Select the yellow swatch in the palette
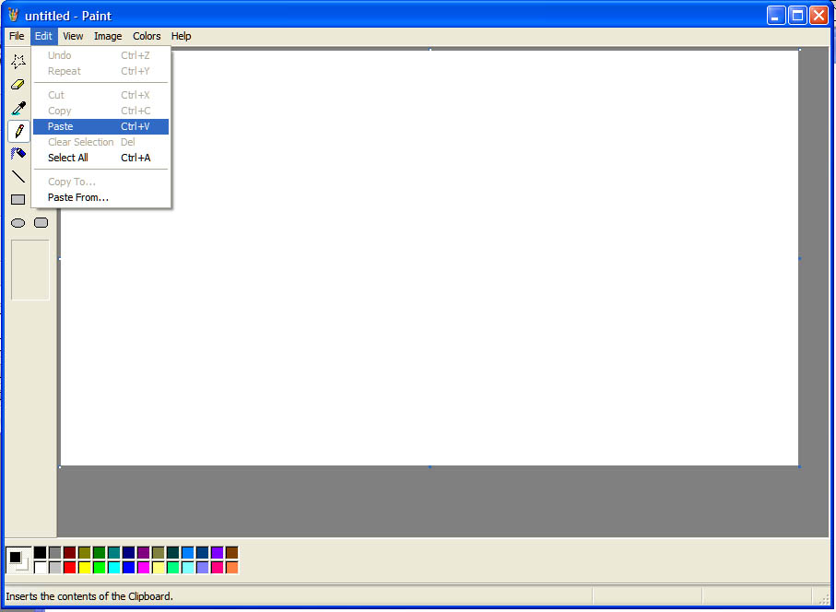The height and width of the screenshot is (612, 836). pos(84,568)
